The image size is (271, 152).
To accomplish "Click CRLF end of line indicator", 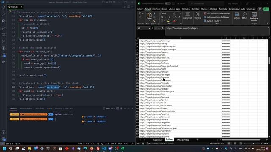I will pyautogui.click(x=119, y=144).
